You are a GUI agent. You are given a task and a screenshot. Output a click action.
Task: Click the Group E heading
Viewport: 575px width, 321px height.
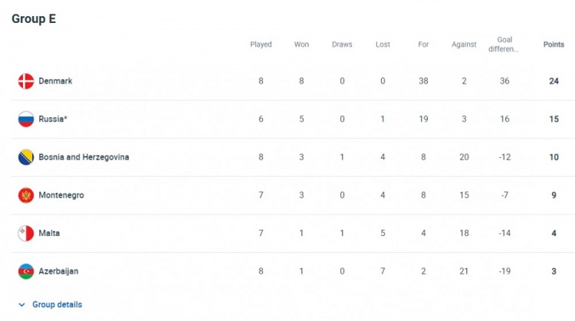pos(33,19)
